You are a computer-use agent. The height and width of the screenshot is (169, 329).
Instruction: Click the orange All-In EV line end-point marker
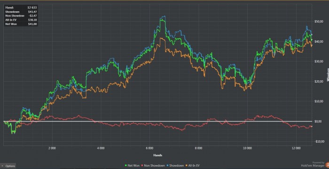click(x=312, y=45)
